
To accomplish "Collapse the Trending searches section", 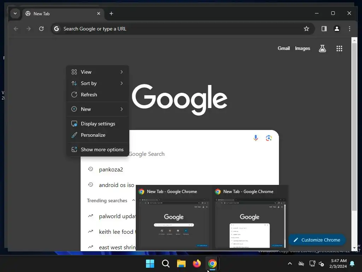I will tap(133, 200).
